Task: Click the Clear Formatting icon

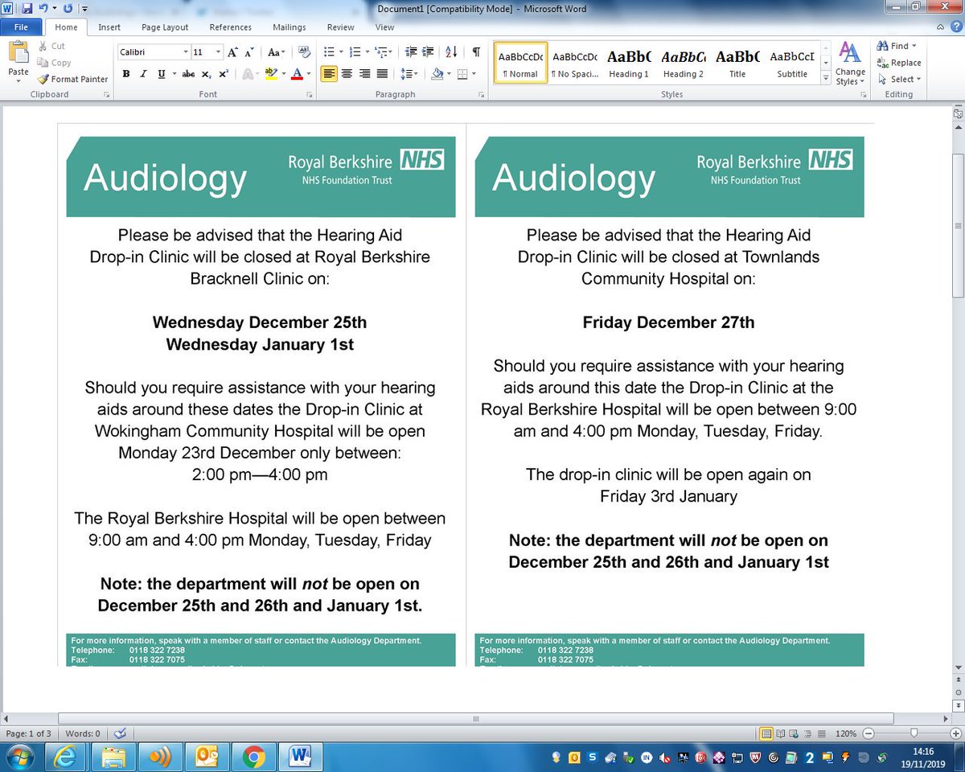Action: 304,52
